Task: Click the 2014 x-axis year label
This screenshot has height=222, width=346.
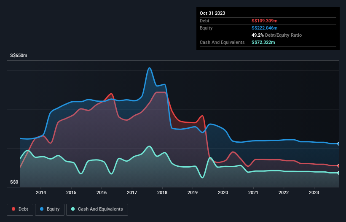Action: tap(41, 193)
